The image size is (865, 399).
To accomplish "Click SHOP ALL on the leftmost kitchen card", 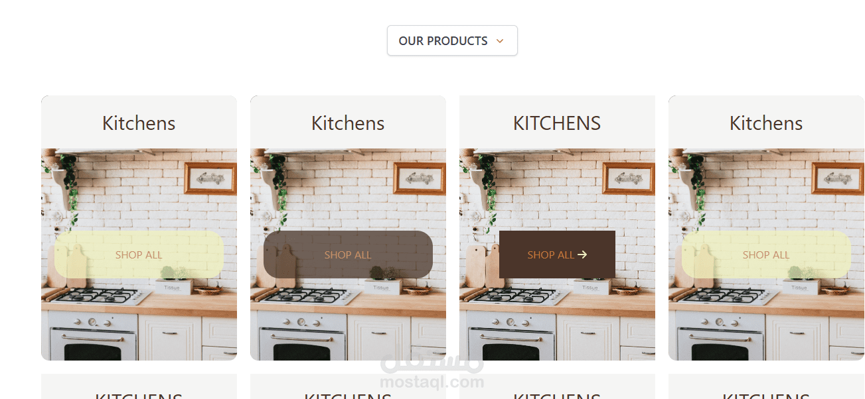I will pyautogui.click(x=139, y=255).
